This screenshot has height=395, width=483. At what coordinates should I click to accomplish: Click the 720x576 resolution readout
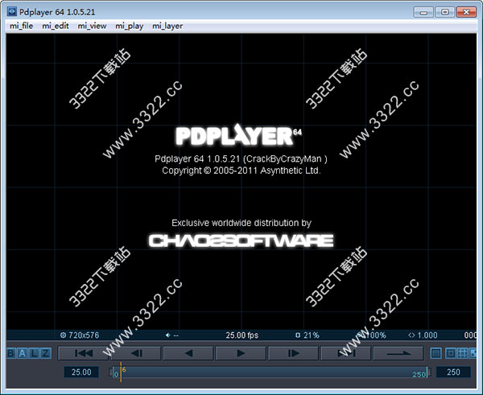[x=80, y=335]
